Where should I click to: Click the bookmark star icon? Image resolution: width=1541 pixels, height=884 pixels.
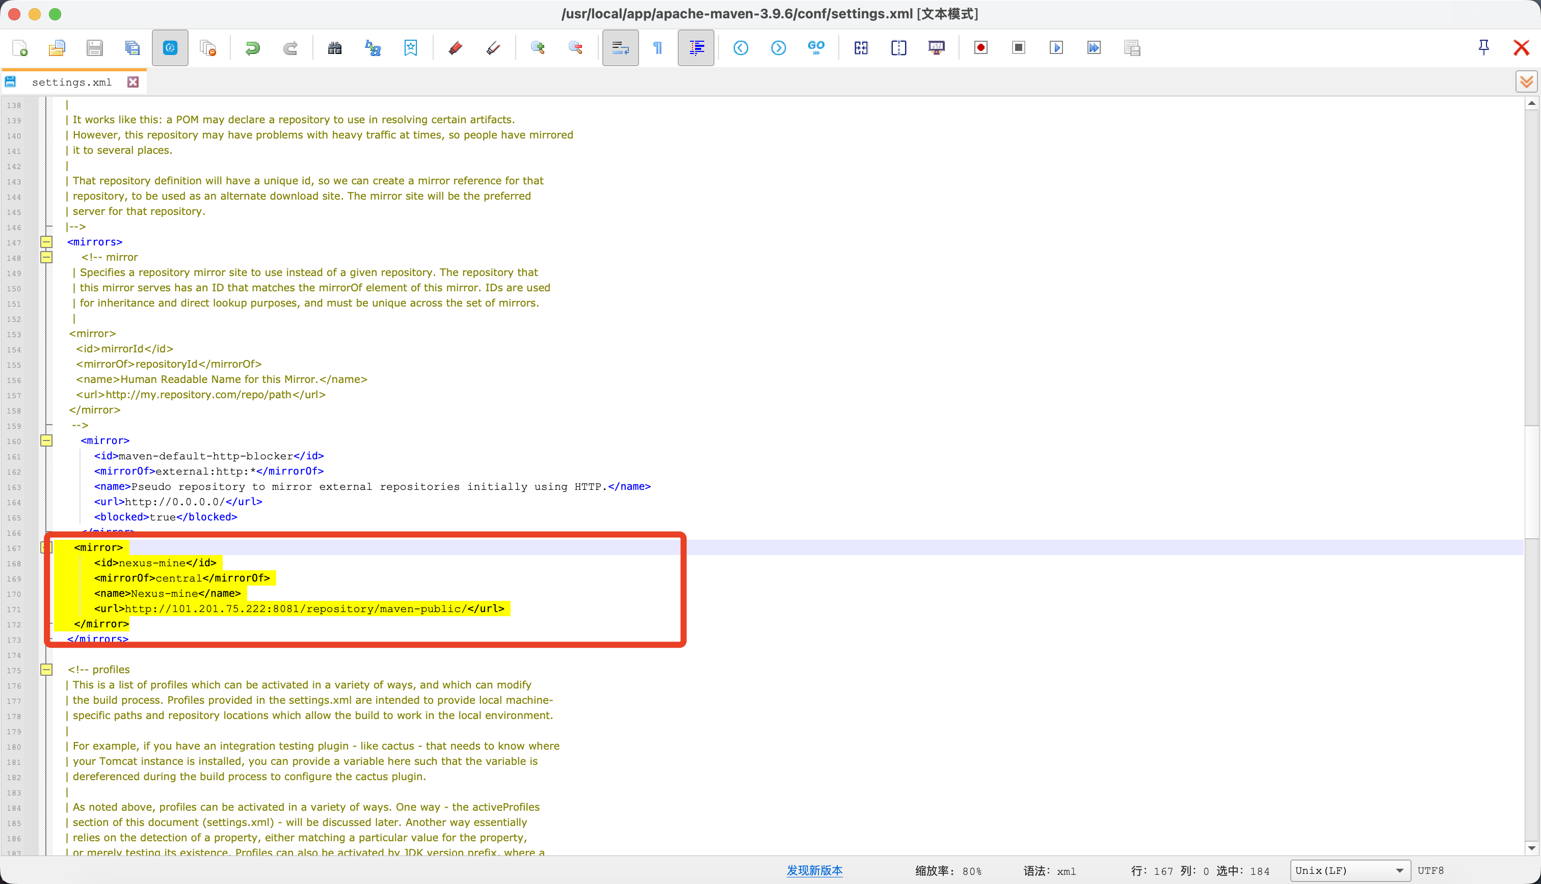coord(411,48)
